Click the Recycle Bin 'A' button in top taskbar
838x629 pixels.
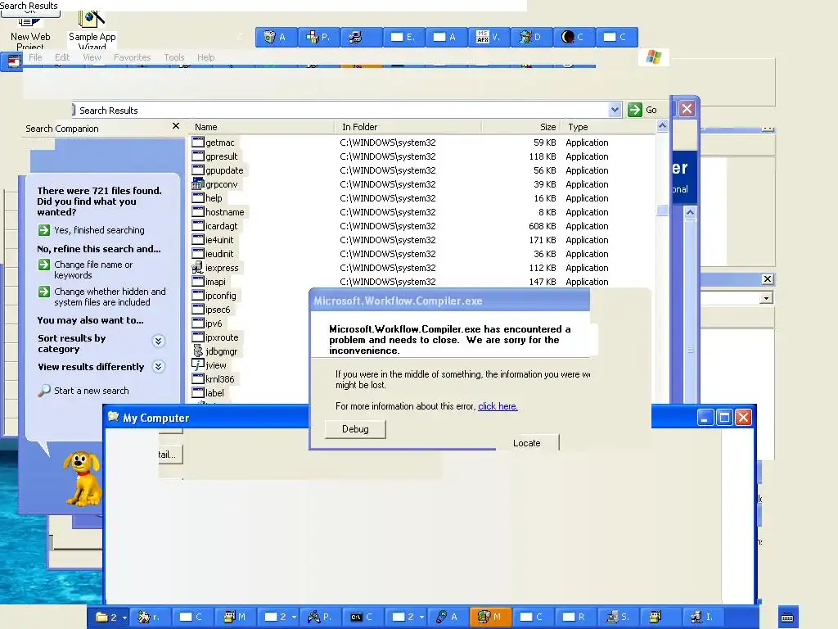coord(277,37)
